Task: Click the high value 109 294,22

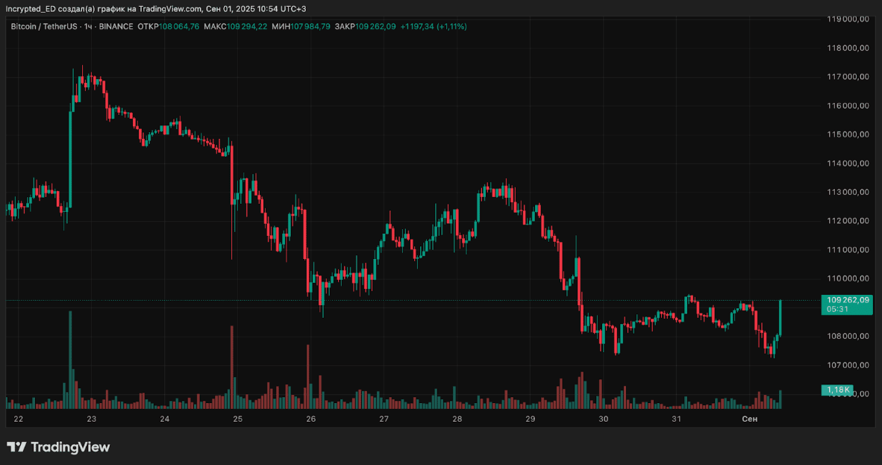Action: 247,26
